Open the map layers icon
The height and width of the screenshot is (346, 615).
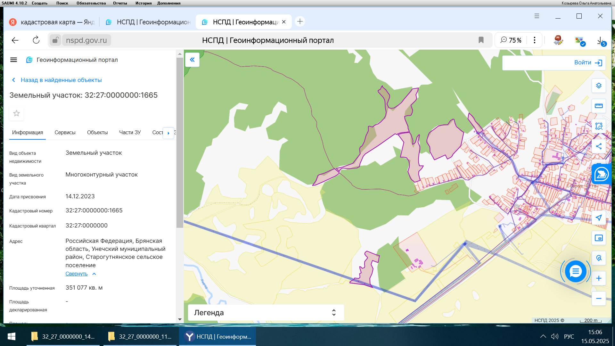pyautogui.click(x=599, y=86)
